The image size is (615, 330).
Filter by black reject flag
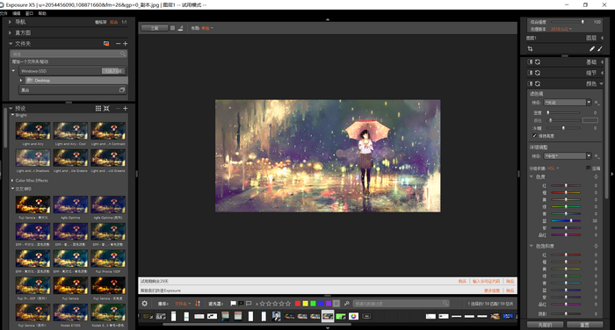tap(242, 304)
